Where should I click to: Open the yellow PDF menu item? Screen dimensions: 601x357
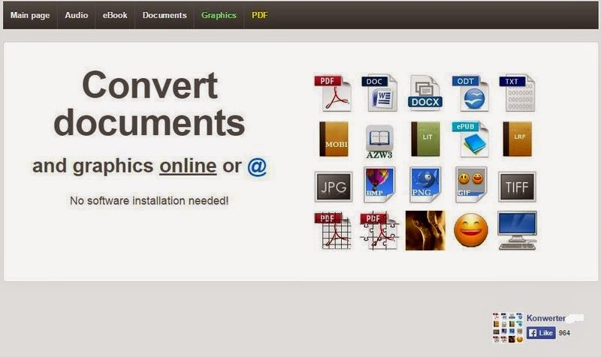pos(259,15)
